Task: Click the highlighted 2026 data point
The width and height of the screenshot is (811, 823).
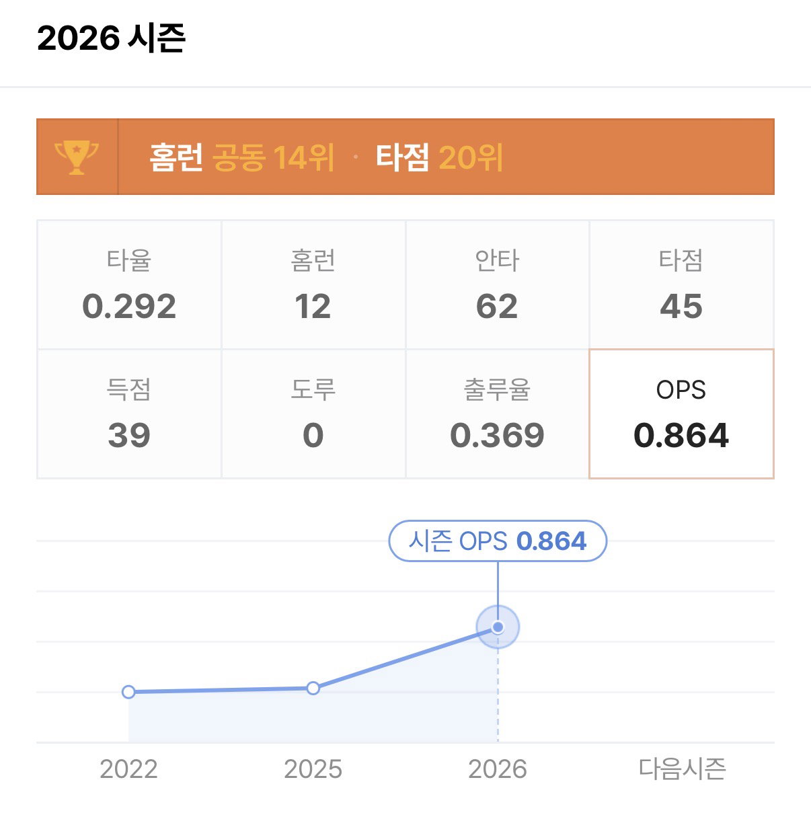Action: coord(498,627)
